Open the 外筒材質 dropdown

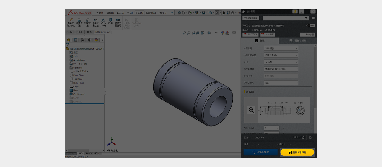point(281,48)
